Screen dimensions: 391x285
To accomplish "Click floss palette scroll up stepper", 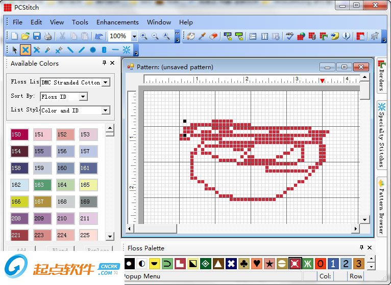I will [x=371, y=259].
